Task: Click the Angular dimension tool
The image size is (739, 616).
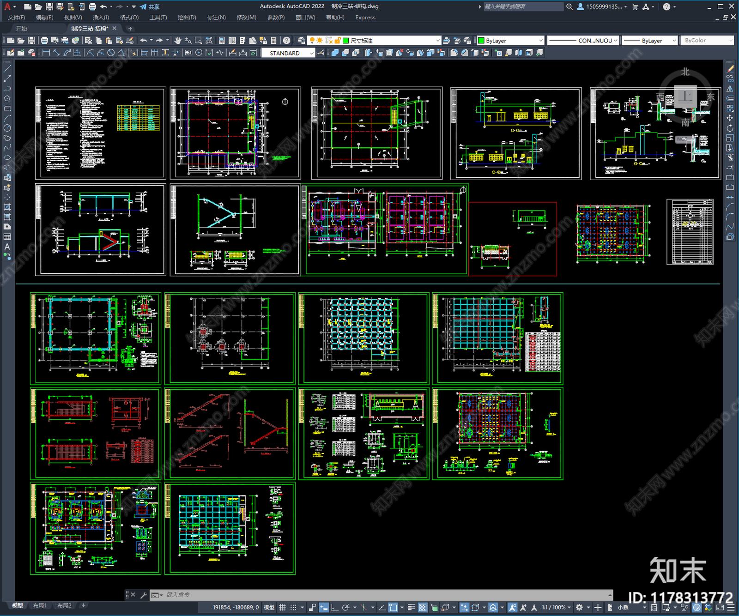Action: (121, 53)
